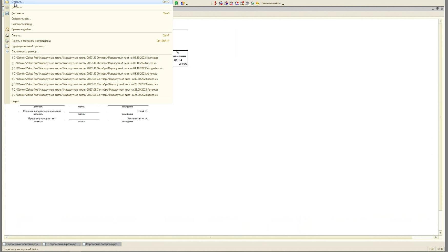The image size is (448, 252).
Task: Open recent file 04.10.2023 Уссурийск.xls
Action: [x=88, y=69]
